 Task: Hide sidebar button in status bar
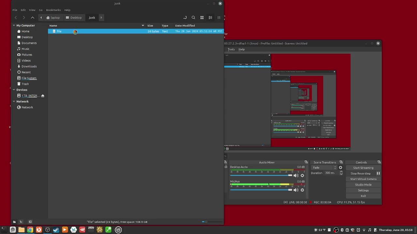click(30, 222)
